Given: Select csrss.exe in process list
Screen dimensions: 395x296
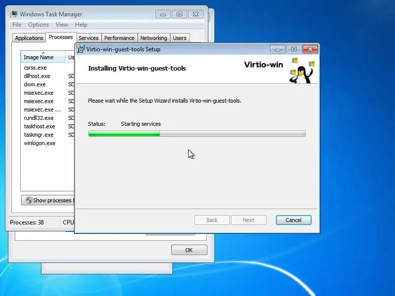Looking at the screenshot, I should [x=35, y=68].
